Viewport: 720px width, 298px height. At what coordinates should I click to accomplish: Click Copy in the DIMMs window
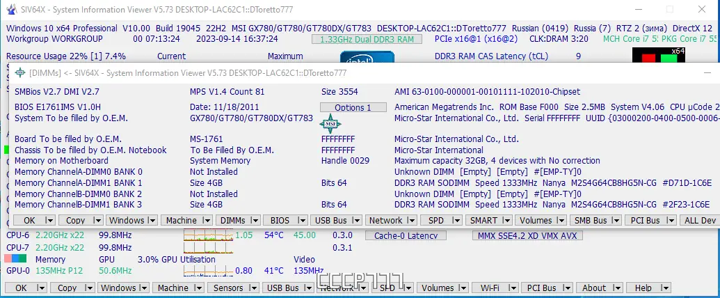coord(75,220)
